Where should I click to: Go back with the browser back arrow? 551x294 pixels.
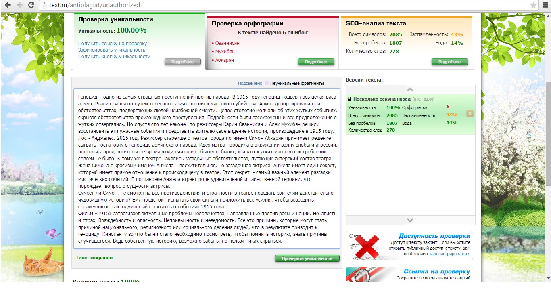click(x=7, y=5)
